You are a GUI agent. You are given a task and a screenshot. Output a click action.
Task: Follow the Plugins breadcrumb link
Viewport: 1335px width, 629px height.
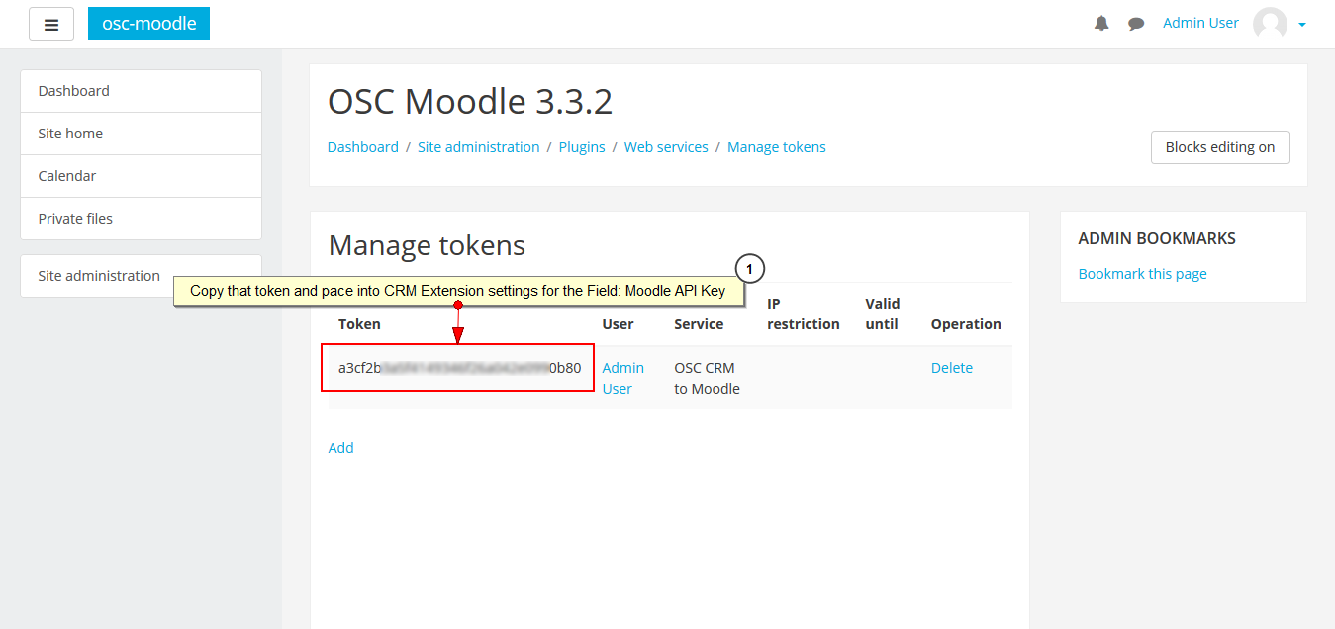point(582,147)
